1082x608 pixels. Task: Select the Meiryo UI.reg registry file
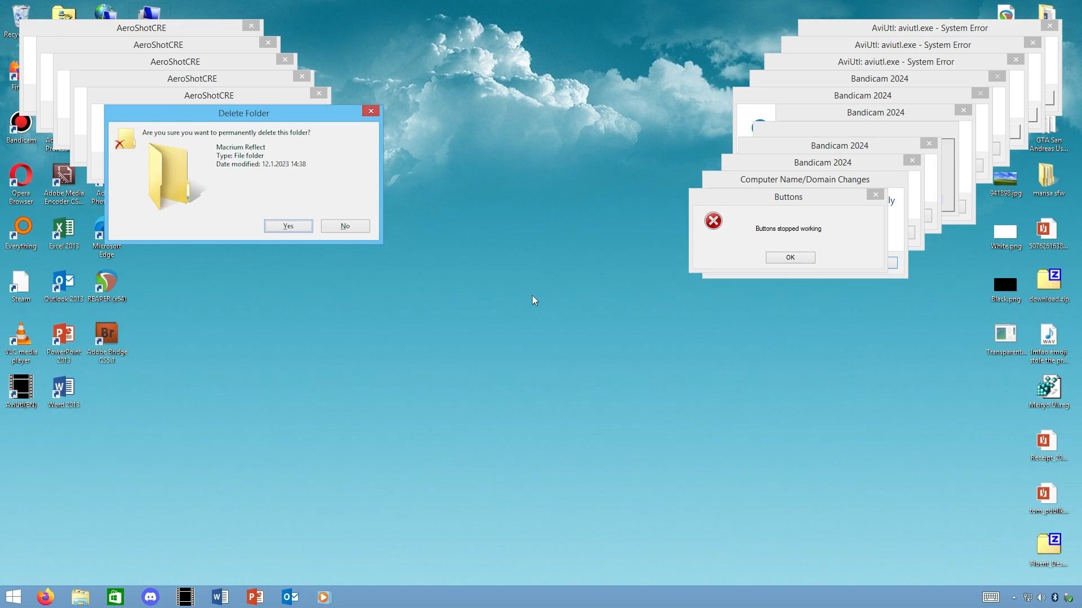[x=1048, y=392]
